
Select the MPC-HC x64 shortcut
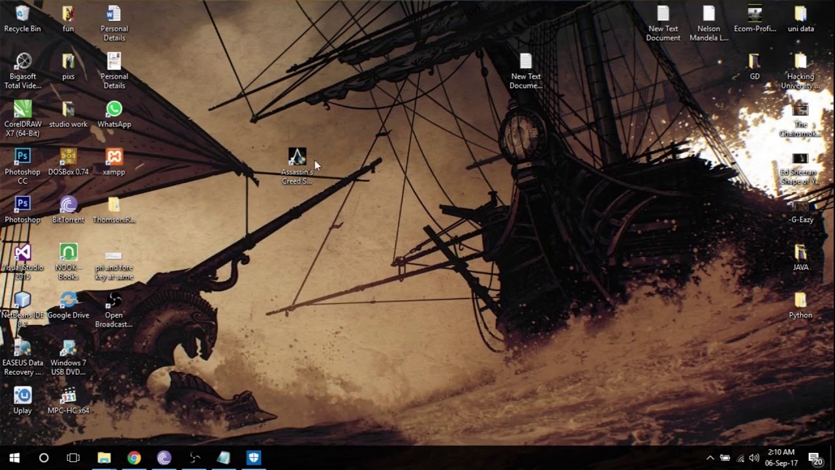pos(68,400)
